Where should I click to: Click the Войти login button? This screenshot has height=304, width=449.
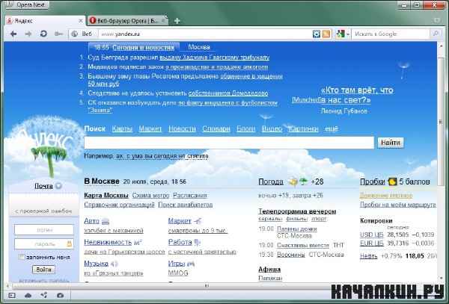click(x=43, y=270)
